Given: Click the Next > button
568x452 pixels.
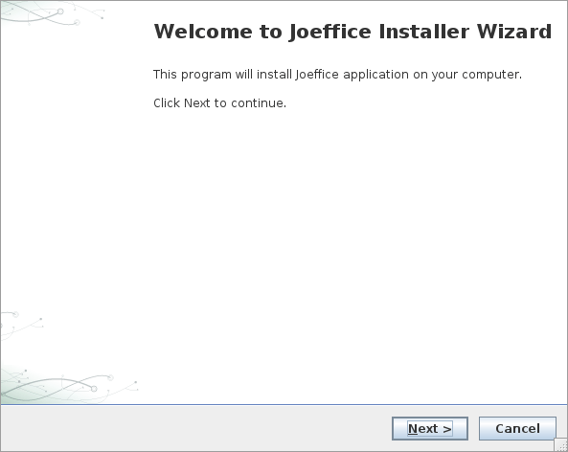Looking at the screenshot, I should click(430, 428).
